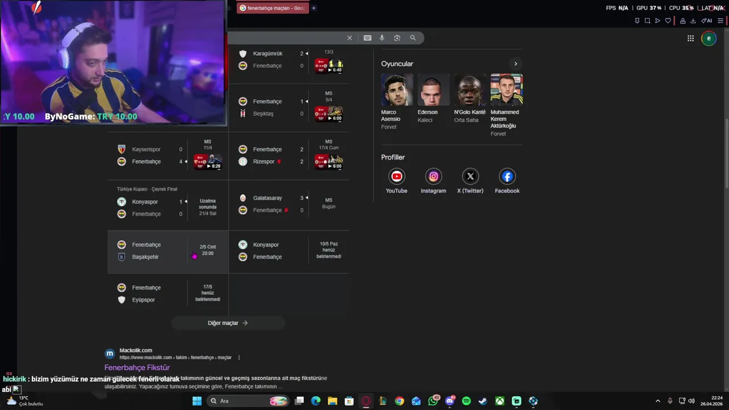Viewport: 729px width, 410px height.
Task: Open N'Golo Kanté player card
Action: pos(470,99)
